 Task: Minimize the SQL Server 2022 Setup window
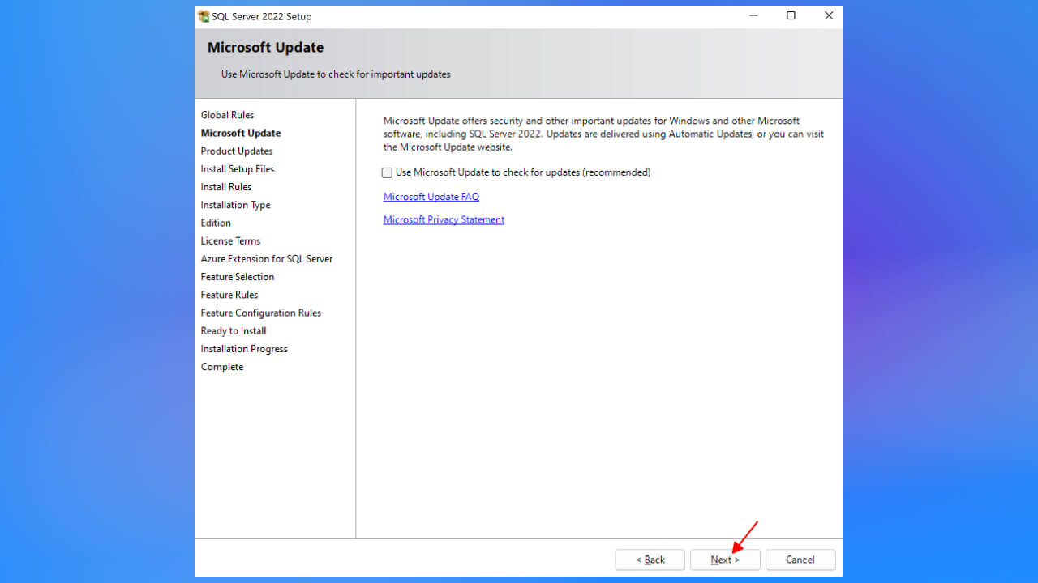753,16
